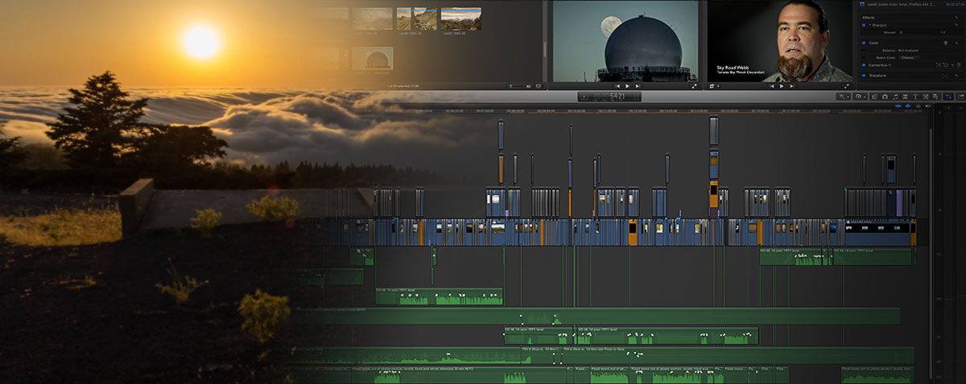Open Correction 1 color board arrow

click(x=959, y=65)
